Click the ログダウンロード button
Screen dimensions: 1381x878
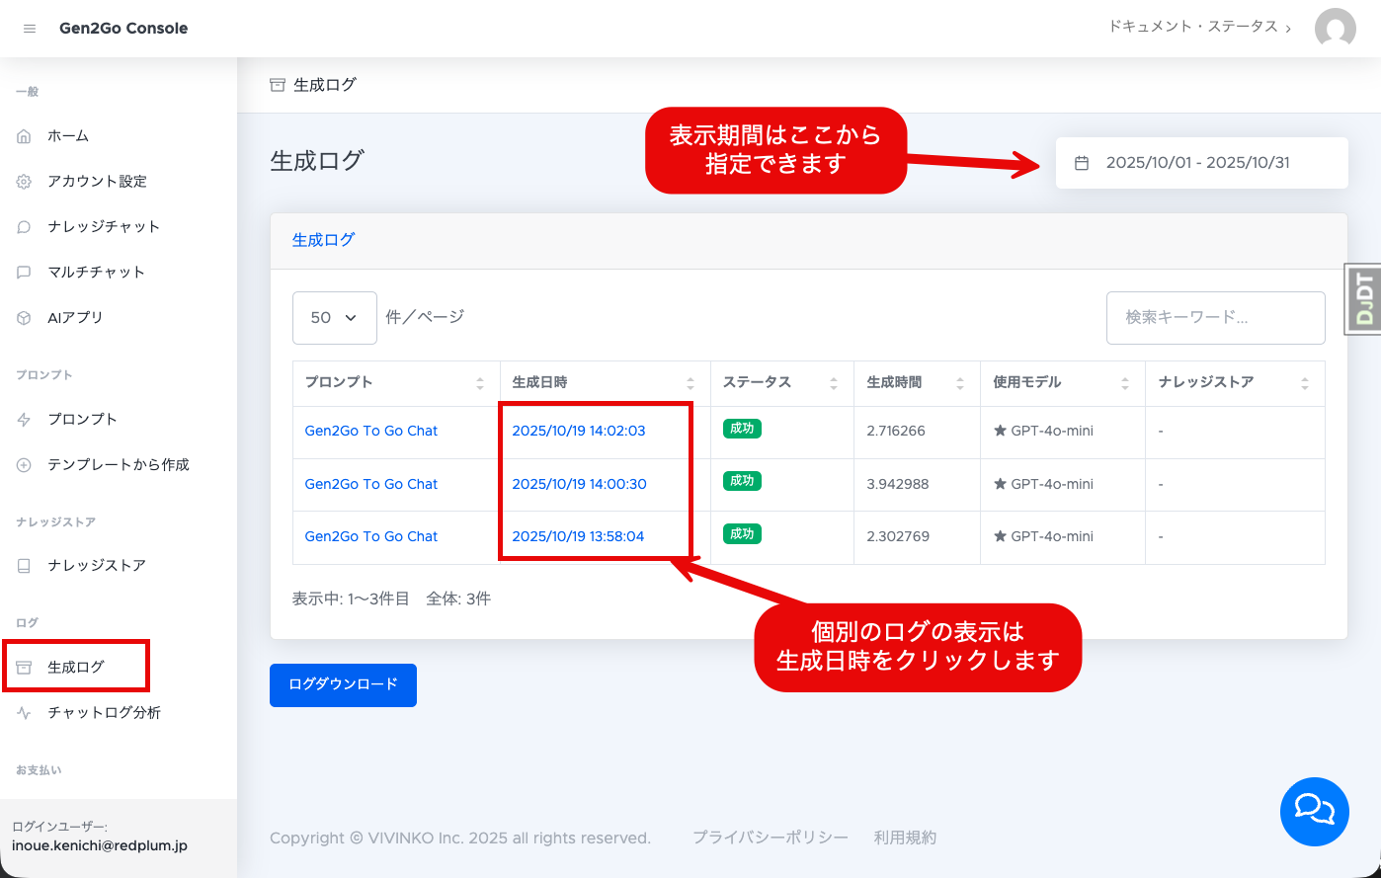343,685
